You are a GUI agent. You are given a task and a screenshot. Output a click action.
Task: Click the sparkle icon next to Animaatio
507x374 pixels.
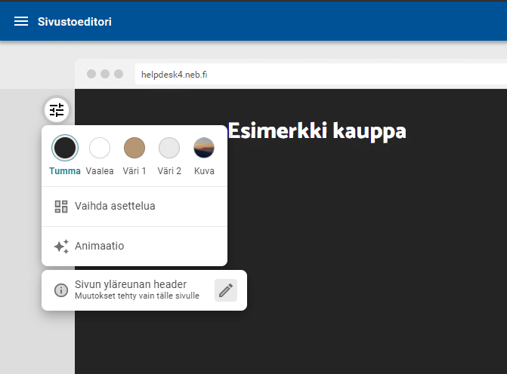point(61,246)
